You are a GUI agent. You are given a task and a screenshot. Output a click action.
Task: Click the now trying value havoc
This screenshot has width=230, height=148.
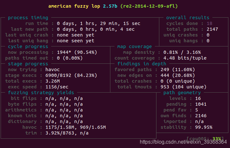coord(52,70)
